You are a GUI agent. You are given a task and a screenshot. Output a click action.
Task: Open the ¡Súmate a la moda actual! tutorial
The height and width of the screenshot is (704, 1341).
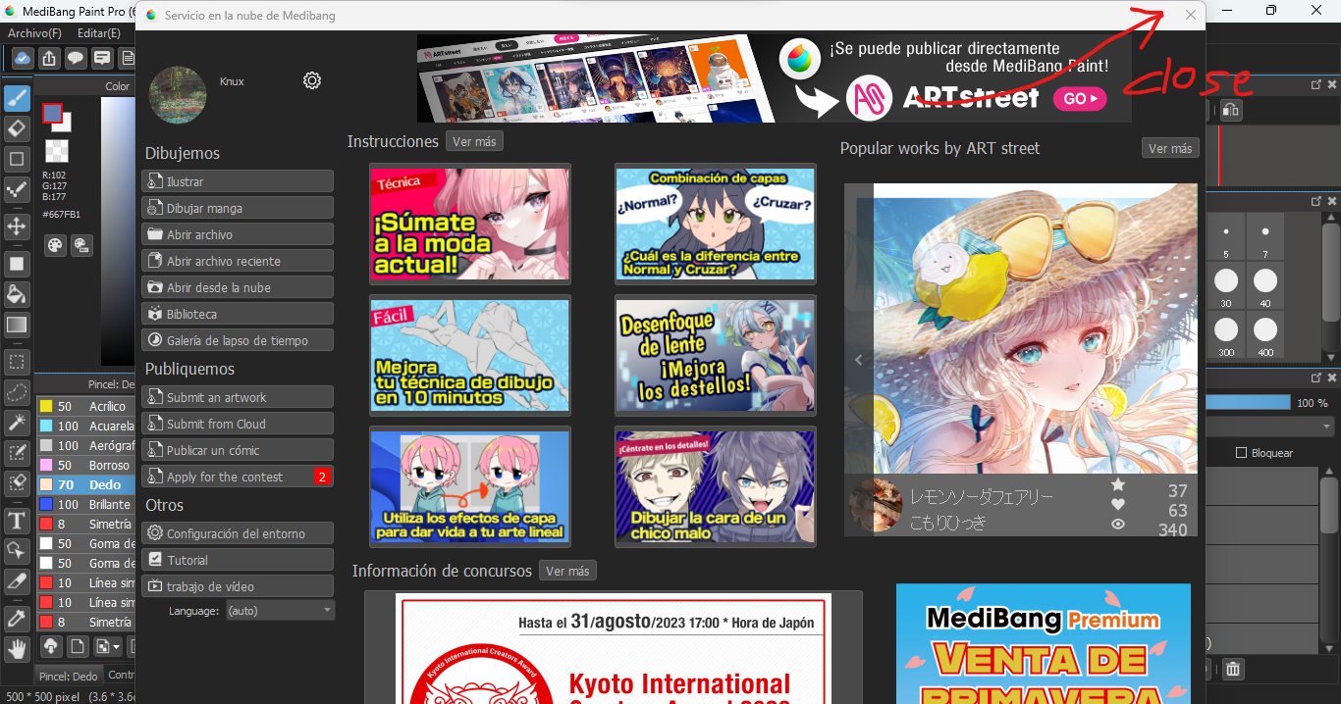(x=470, y=225)
